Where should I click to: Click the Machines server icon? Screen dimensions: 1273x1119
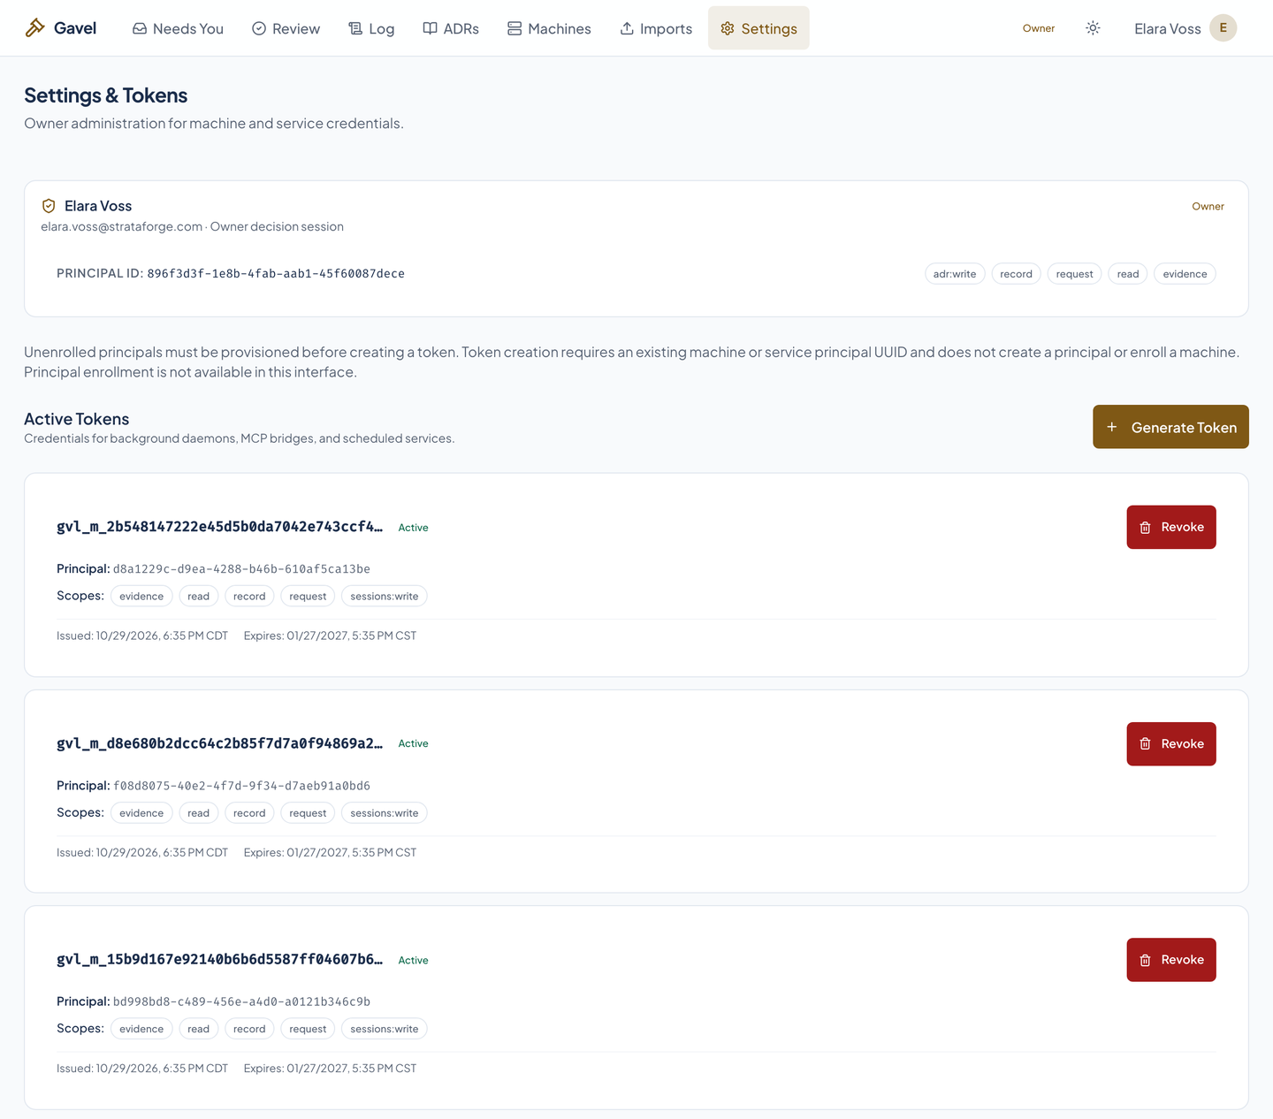coord(515,28)
